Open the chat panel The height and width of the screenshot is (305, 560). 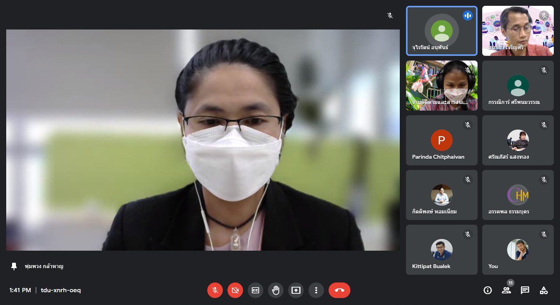point(525,290)
